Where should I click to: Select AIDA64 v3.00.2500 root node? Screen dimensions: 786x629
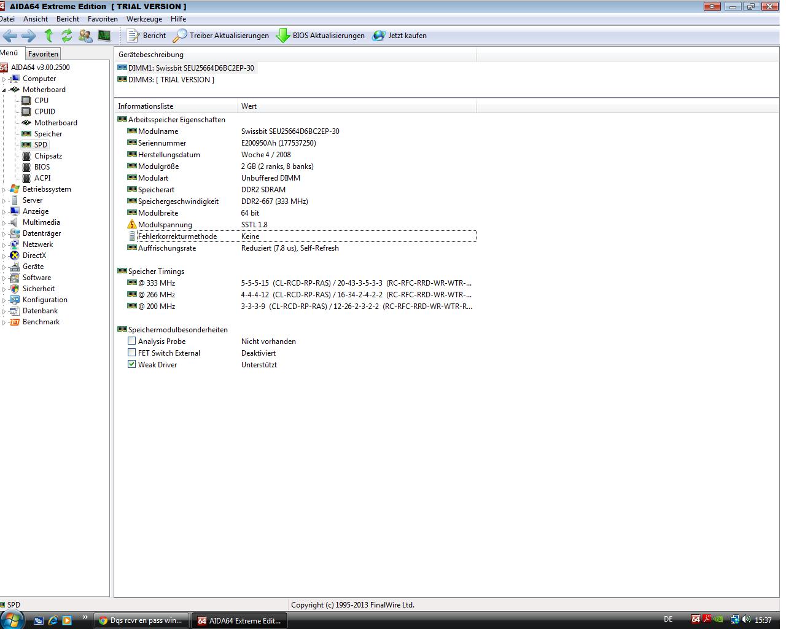coord(40,68)
